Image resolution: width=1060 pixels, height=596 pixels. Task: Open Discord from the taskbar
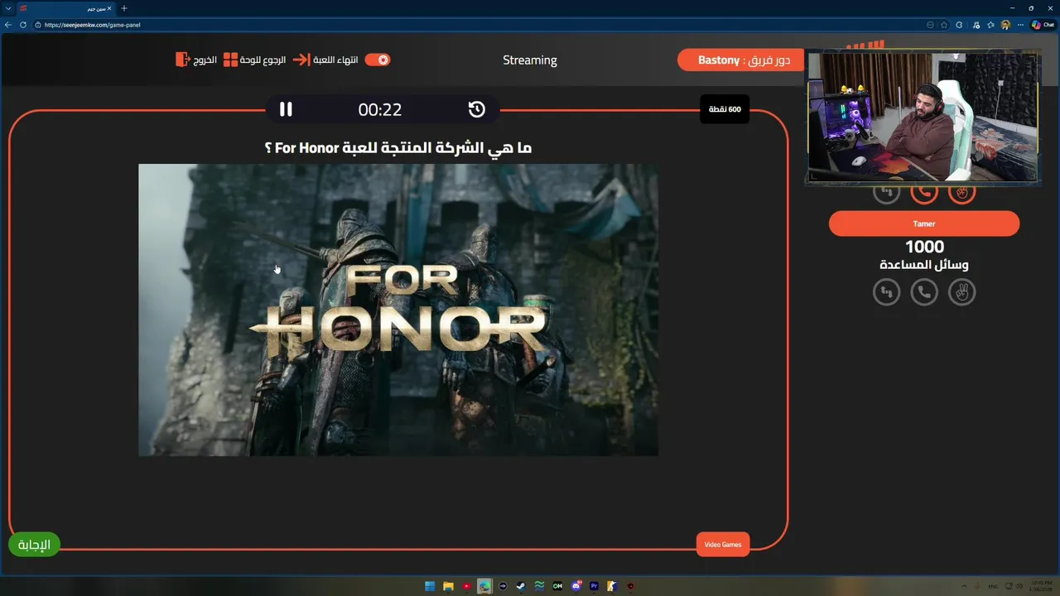pyautogui.click(x=576, y=586)
